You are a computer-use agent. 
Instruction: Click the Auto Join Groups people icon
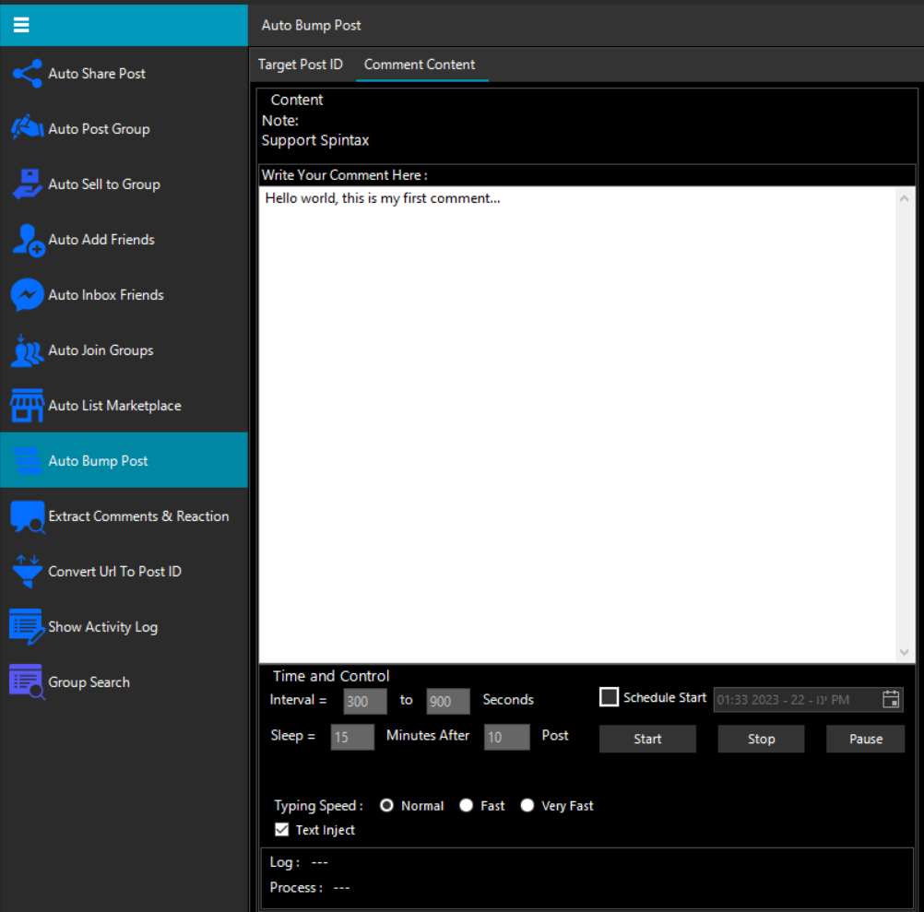tap(27, 350)
